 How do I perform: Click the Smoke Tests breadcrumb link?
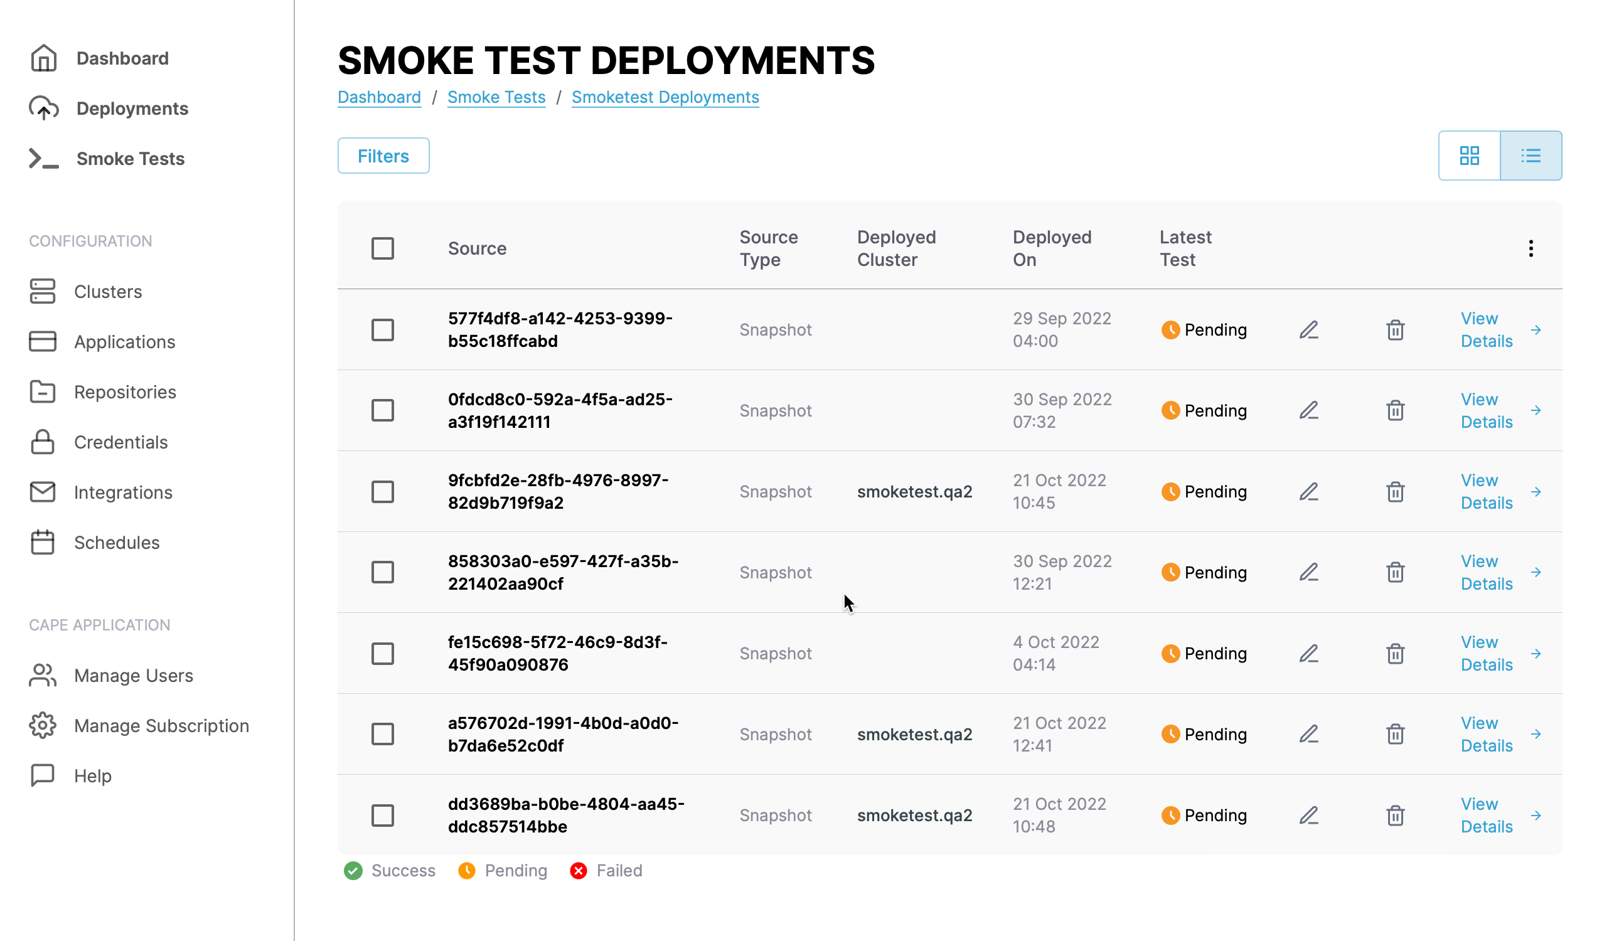point(496,97)
